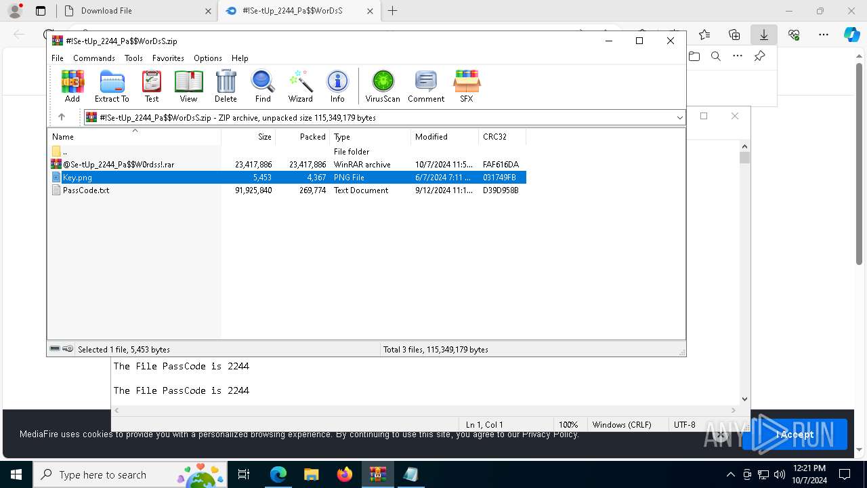Image resolution: width=867 pixels, height=488 pixels.
Task: Open downloads folder icon in downloads panel
Action: tap(694, 56)
